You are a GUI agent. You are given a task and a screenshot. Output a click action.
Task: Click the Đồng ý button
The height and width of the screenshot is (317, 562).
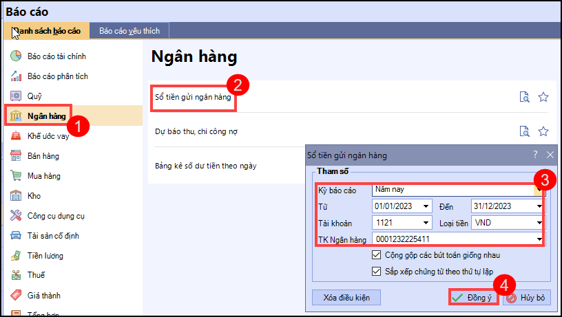473,298
